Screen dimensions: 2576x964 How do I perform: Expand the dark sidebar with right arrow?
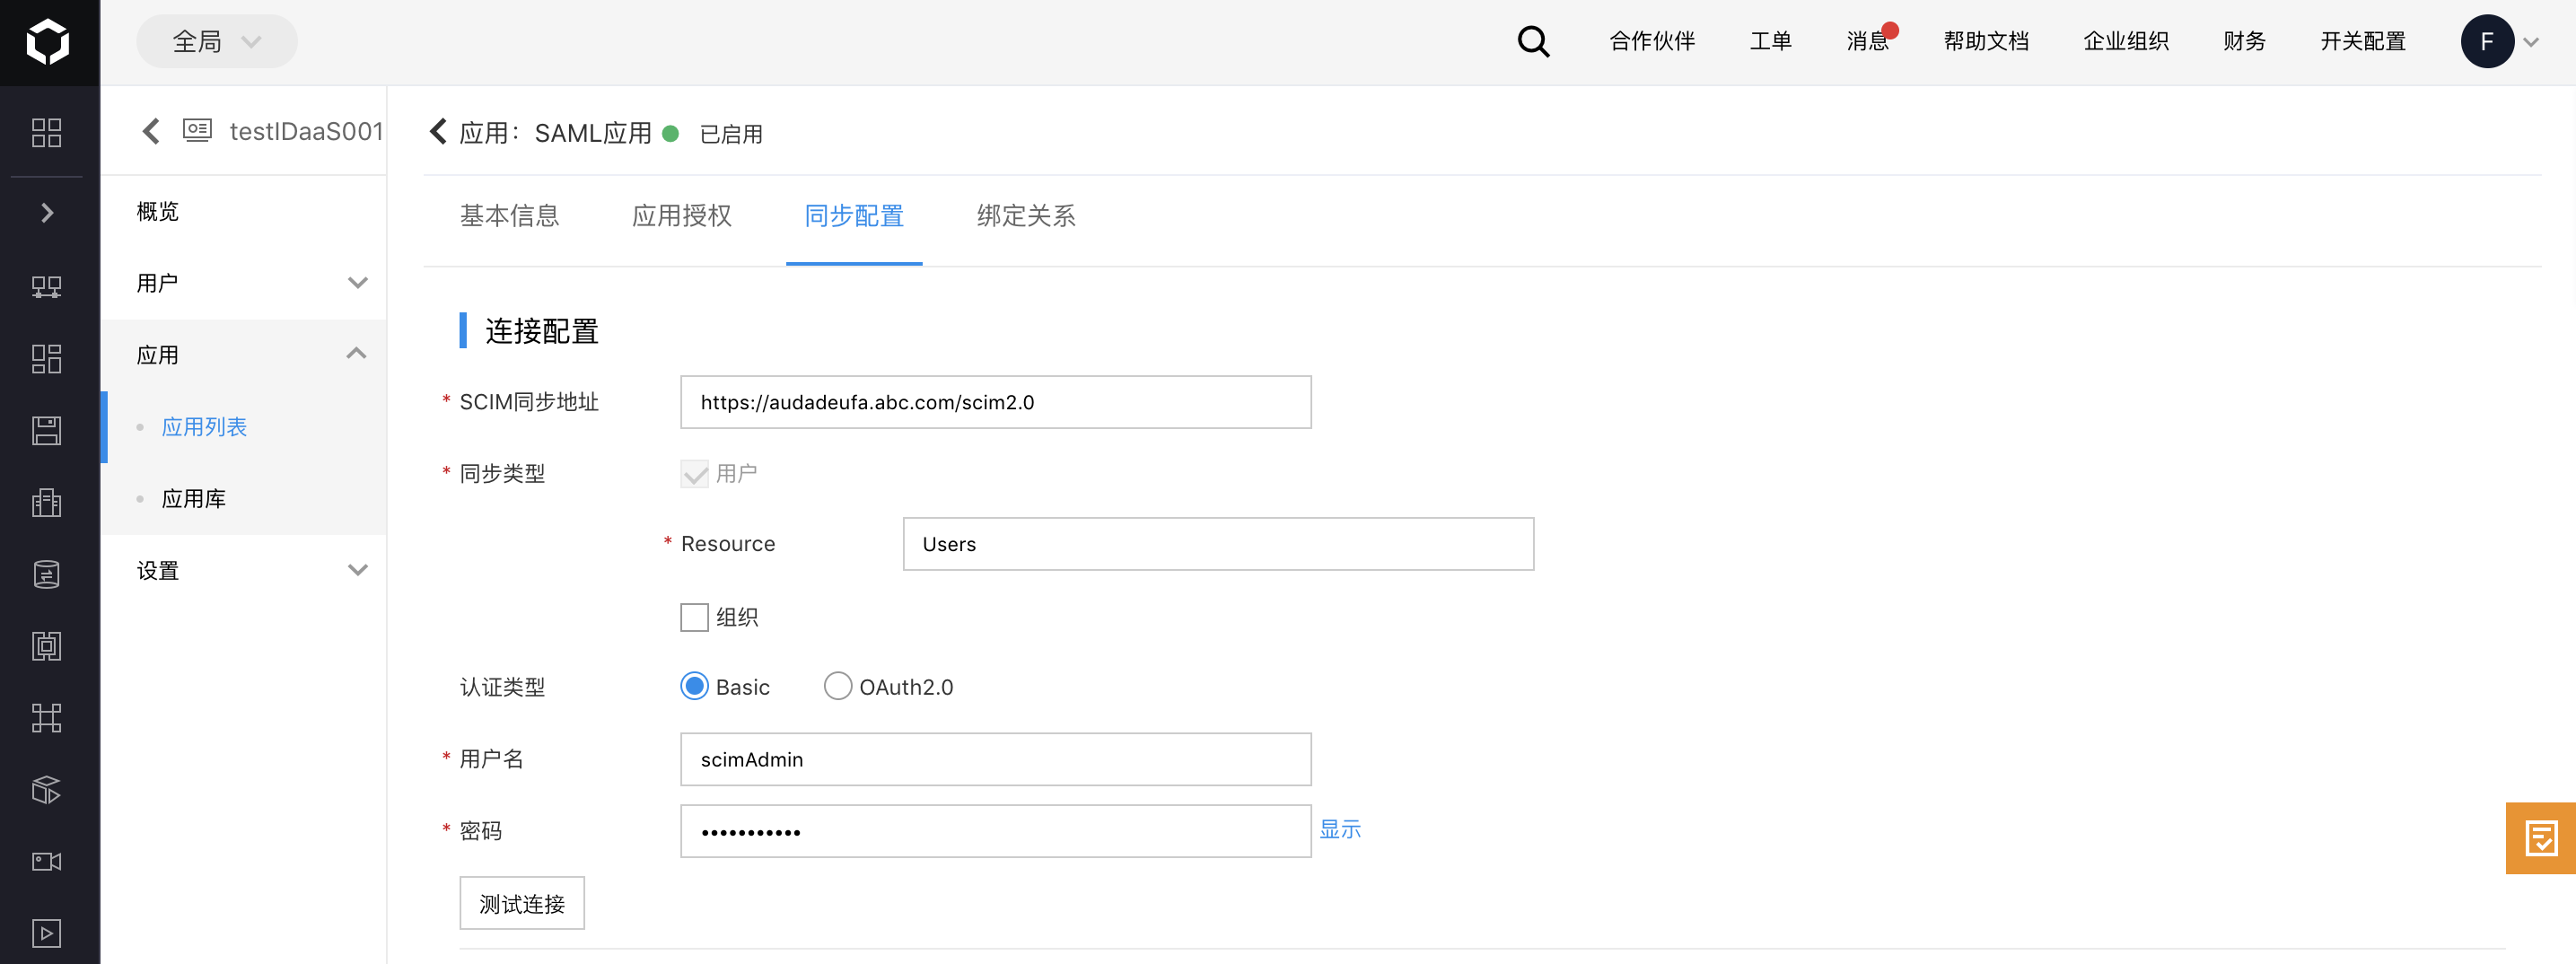[x=47, y=212]
